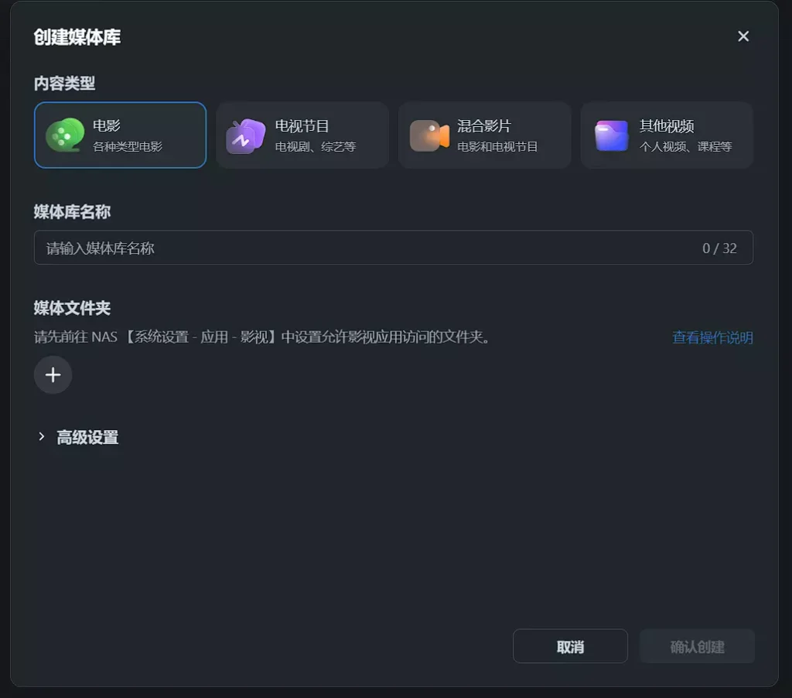Screen dimensions: 792x698
Task: Select 其他视频 content type label
Action: (667, 126)
